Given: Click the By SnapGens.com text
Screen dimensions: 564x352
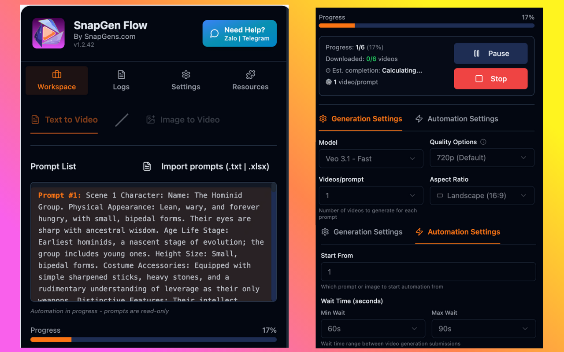Looking at the screenshot, I should [x=104, y=37].
